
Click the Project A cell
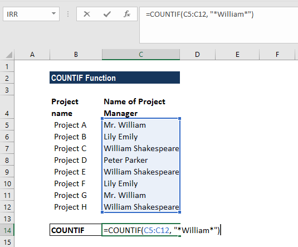(76, 125)
